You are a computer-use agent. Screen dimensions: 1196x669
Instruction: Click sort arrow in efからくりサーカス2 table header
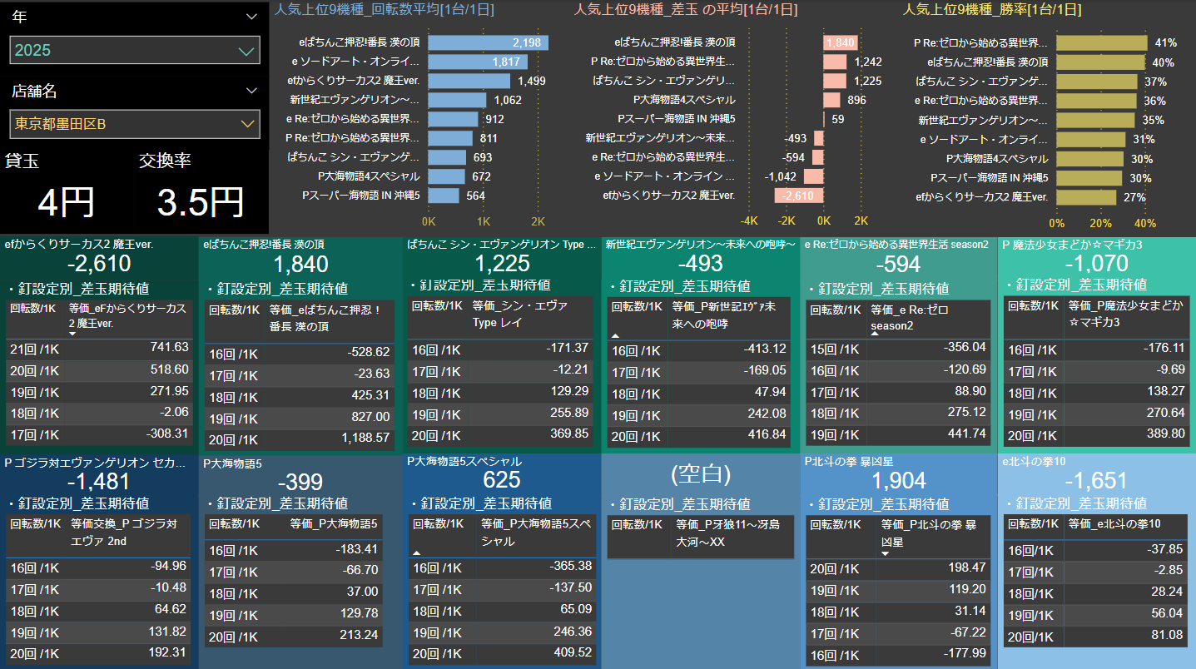[x=72, y=334]
